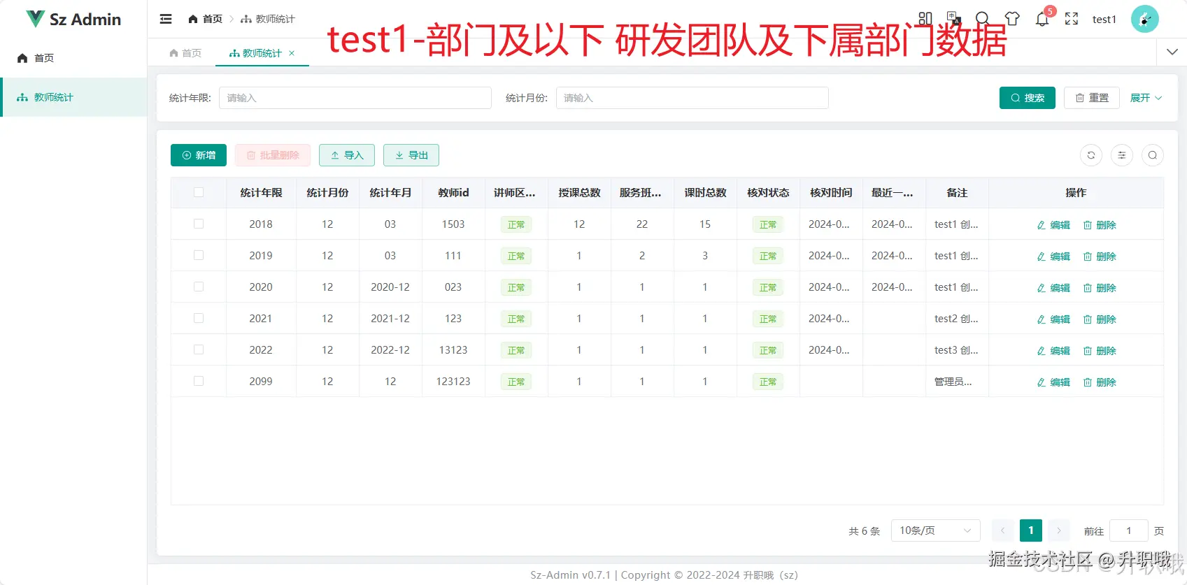Click the 批量删除 batch delete button
1187x585 pixels.
point(273,155)
